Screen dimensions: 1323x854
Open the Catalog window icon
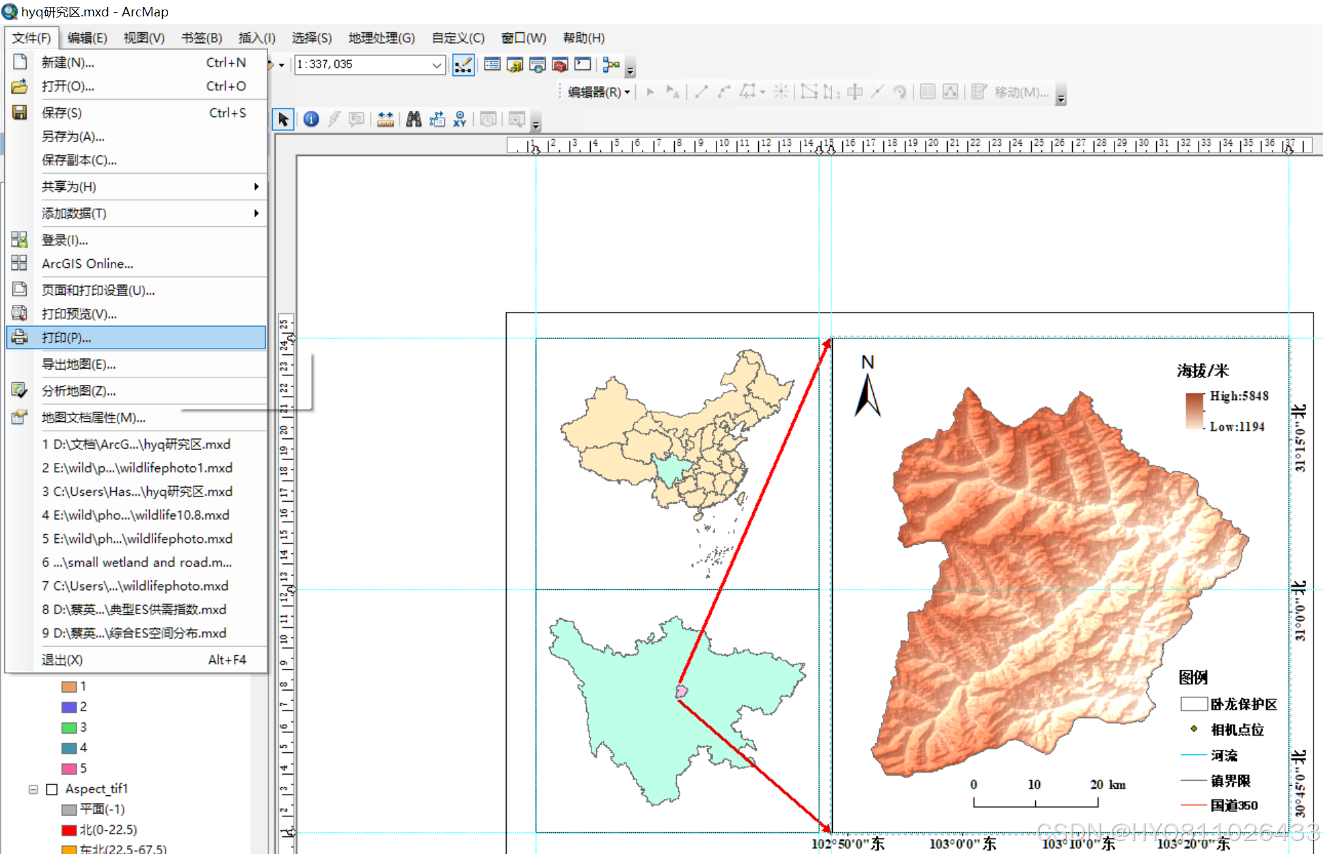tap(515, 65)
